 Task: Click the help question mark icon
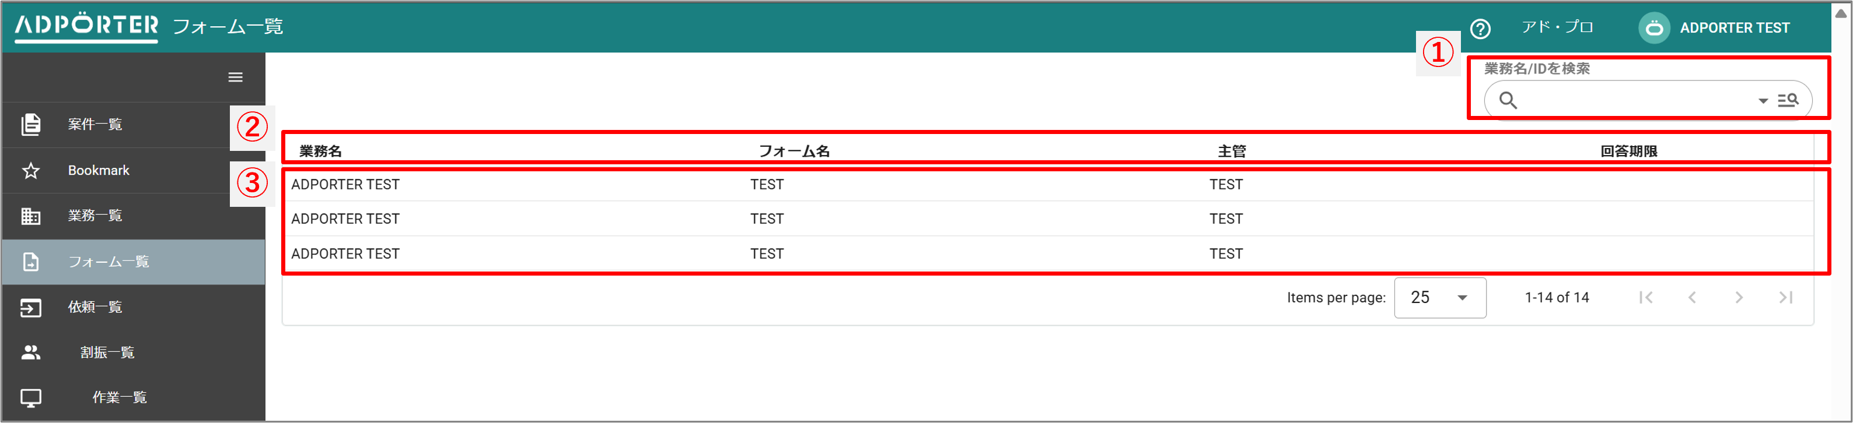(1478, 28)
